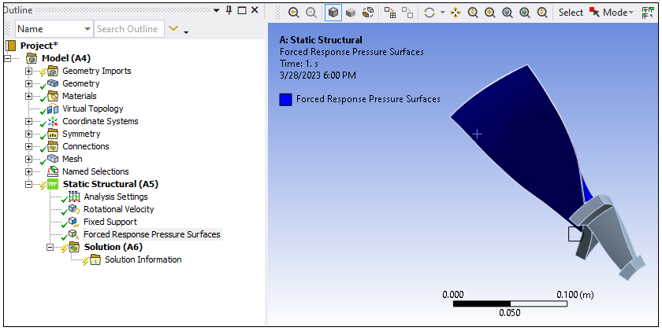The width and height of the screenshot is (662, 331).
Task: Open Solution Information item
Action: pyautogui.click(x=143, y=259)
